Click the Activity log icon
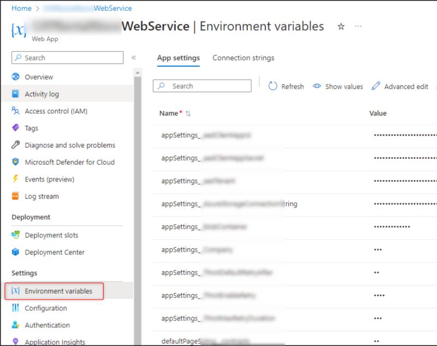 pyautogui.click(x=16, y=94)
